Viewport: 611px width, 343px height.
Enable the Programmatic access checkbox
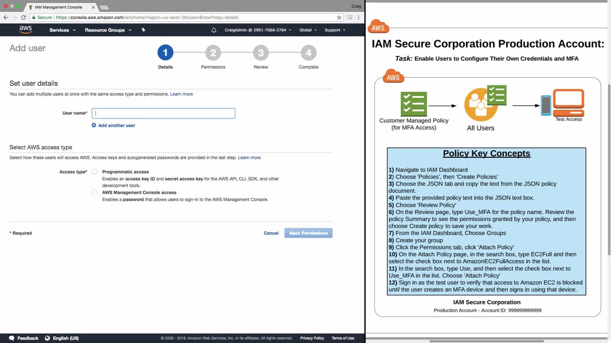click(x=95, y=171)
